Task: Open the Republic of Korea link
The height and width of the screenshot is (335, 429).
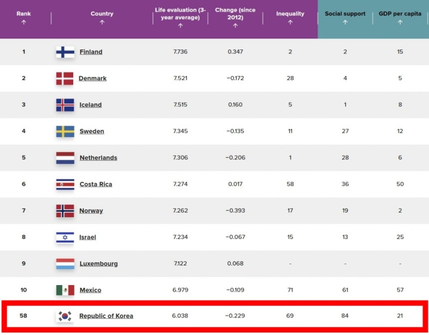Action: point(106,316)
